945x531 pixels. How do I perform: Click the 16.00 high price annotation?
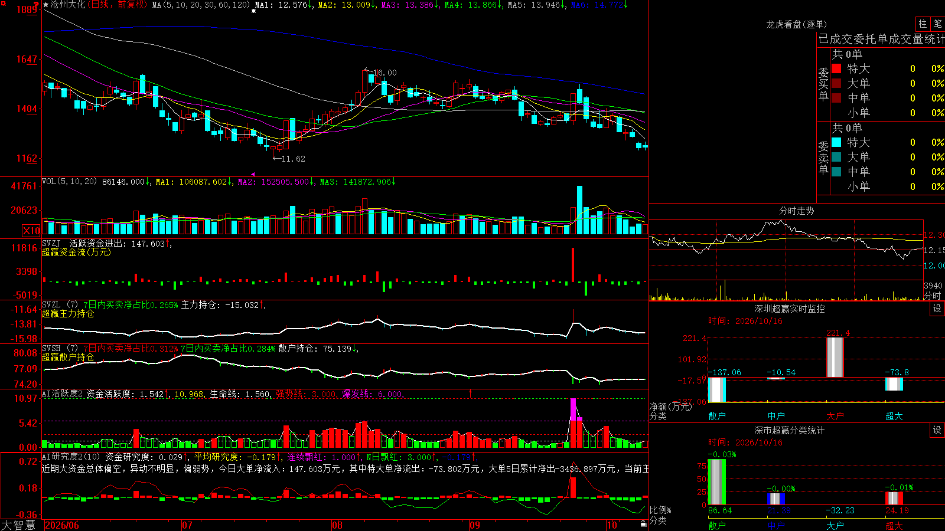(385, 73)
